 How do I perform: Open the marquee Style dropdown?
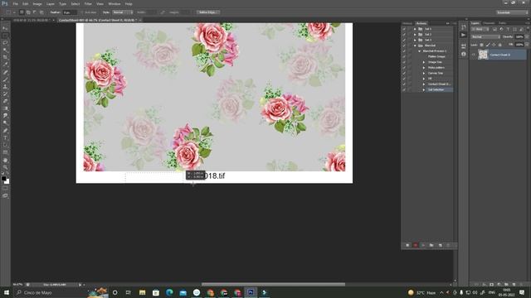click(122, 12)
